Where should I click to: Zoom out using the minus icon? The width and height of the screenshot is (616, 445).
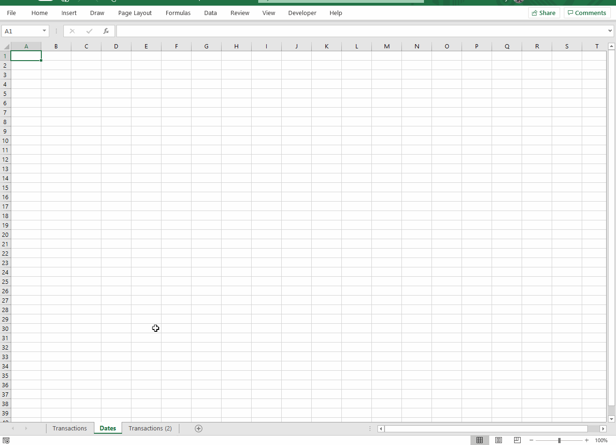tap(531, 440)
